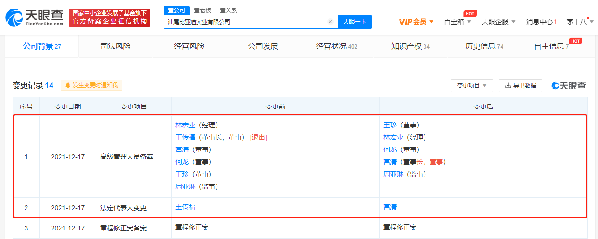Click the TianYanCha logo

pyautogui.click(x=34, y=18)
